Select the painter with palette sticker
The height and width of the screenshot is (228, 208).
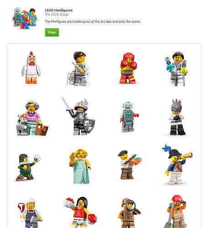[129, 165]
